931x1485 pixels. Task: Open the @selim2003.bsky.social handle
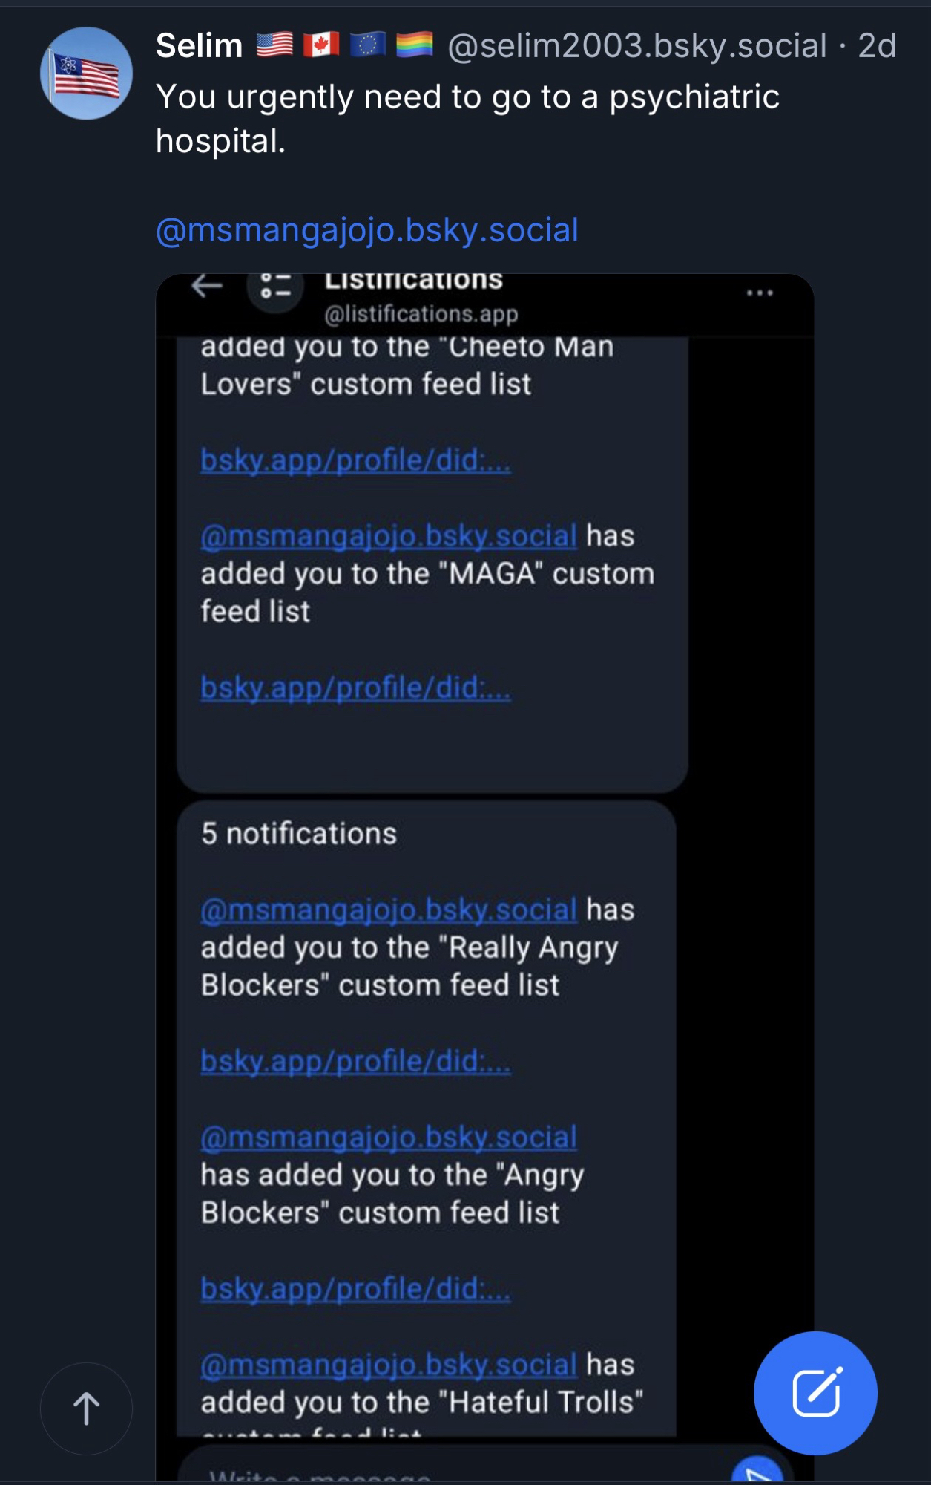tap(636, 46)
